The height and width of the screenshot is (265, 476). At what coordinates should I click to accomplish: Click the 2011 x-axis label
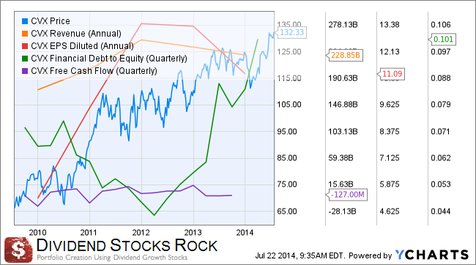89,233
